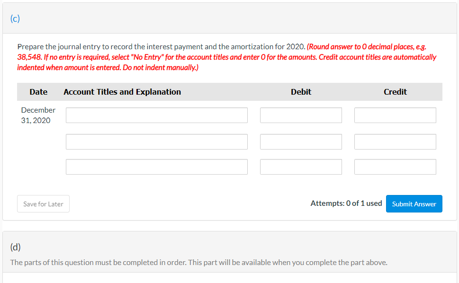Select the first row Credit amount field

[395, 115]
